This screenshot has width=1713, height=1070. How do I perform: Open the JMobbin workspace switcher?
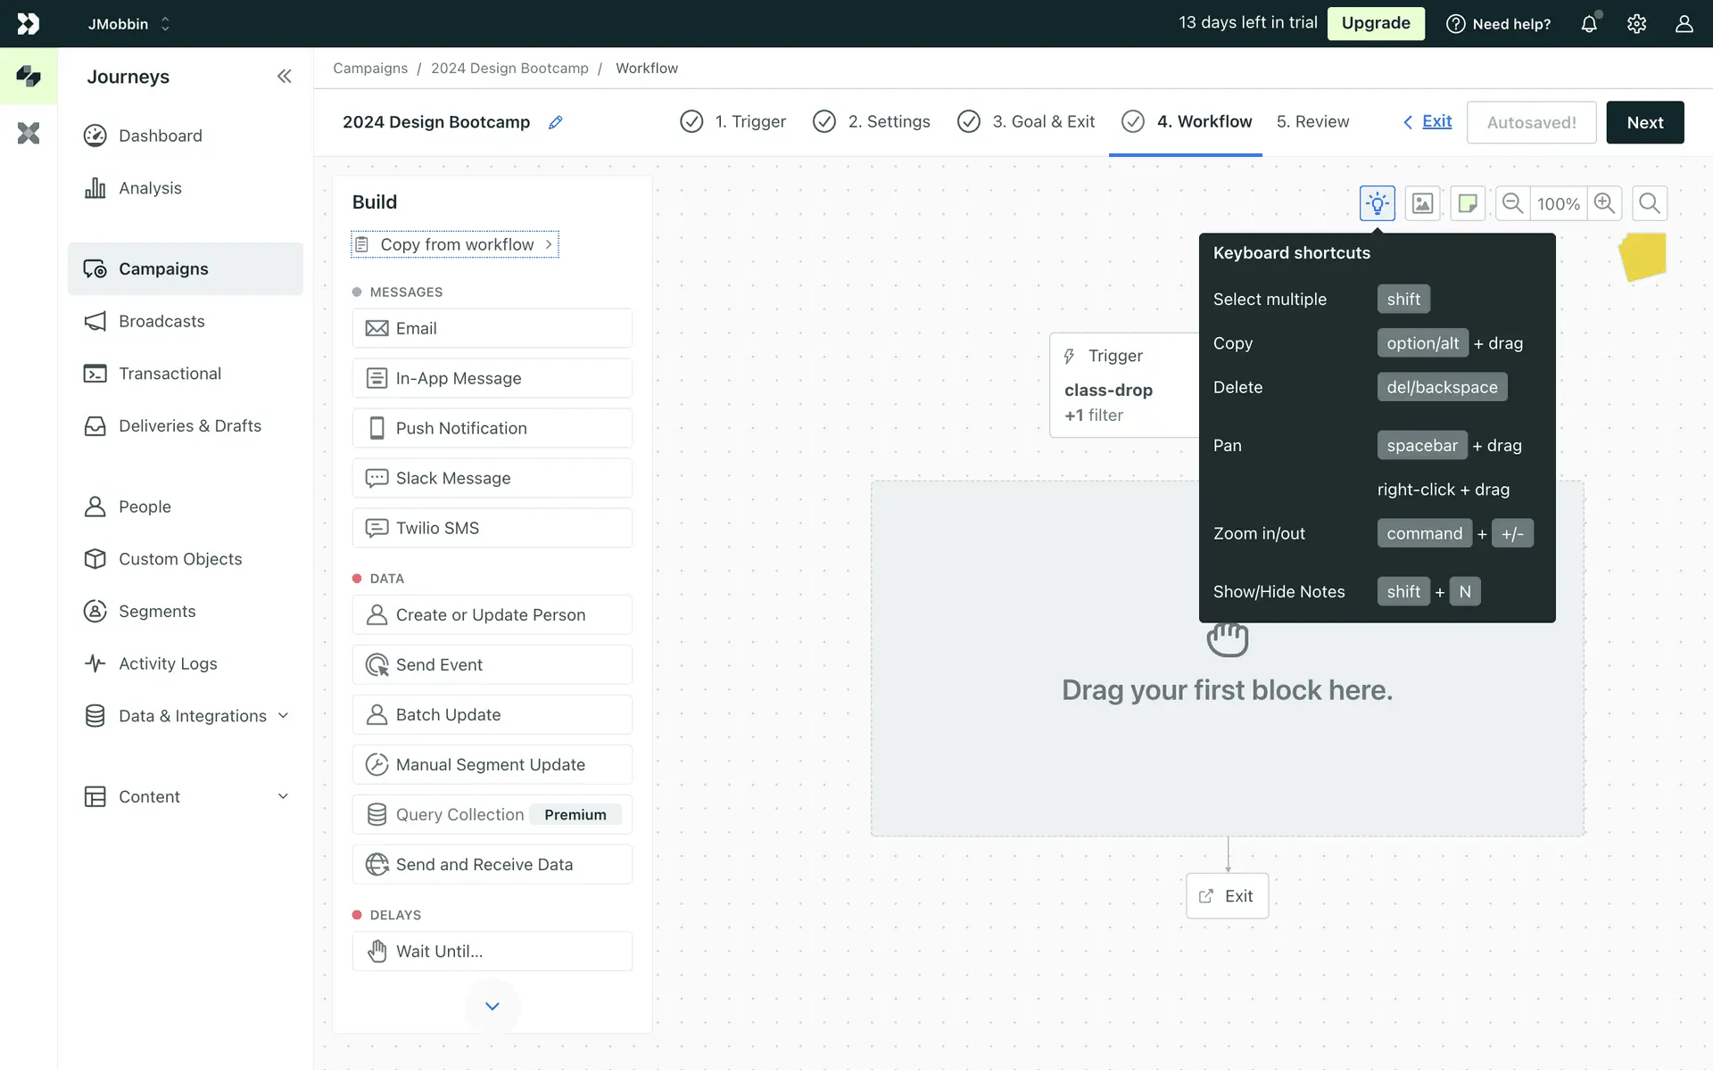click(x=128, y=24)
